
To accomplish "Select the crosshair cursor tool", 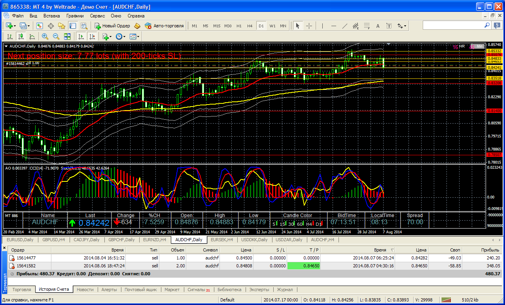I will (309, 26).
